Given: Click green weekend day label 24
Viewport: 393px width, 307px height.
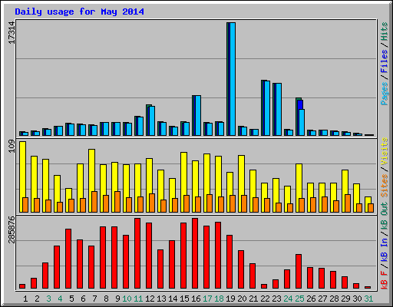Looking at the screenshot, I should pos(288,299).
